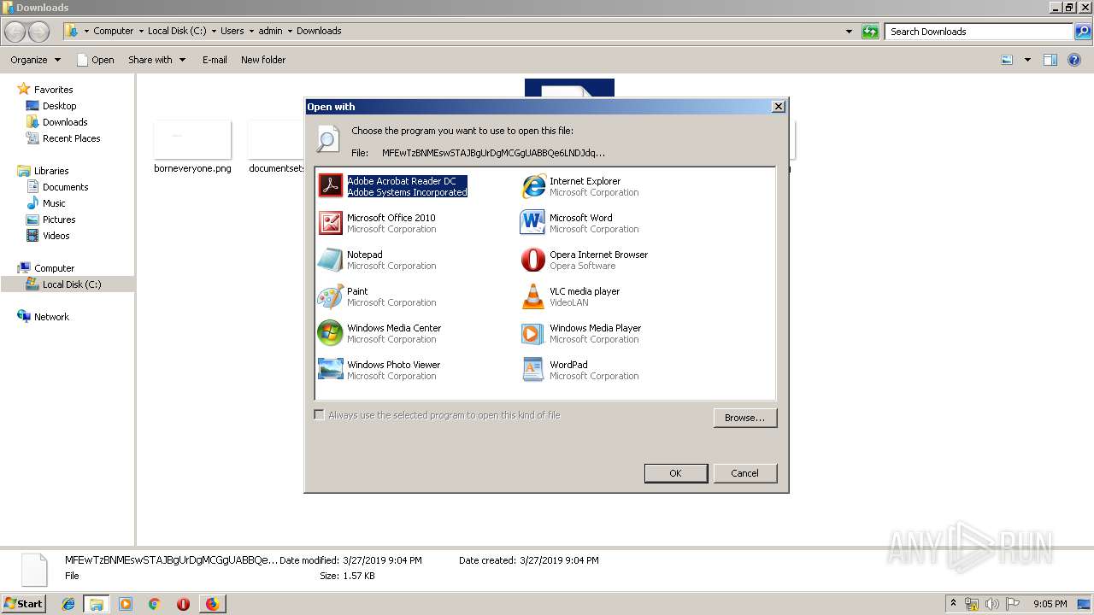Image resolution: width=1094 pixels, height=615 pixels.
Task: Open Pictures library in sidebar
Action: pos(59,220)
